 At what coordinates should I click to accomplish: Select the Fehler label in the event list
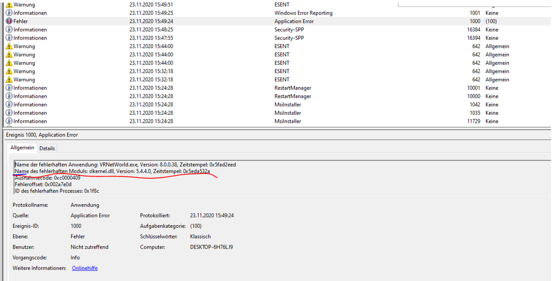(21, 21)
